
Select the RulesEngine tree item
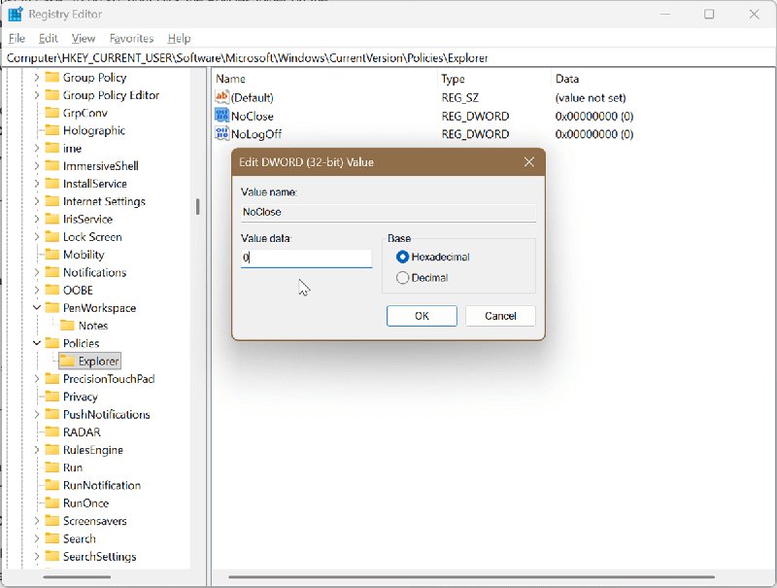coord(92,450)
